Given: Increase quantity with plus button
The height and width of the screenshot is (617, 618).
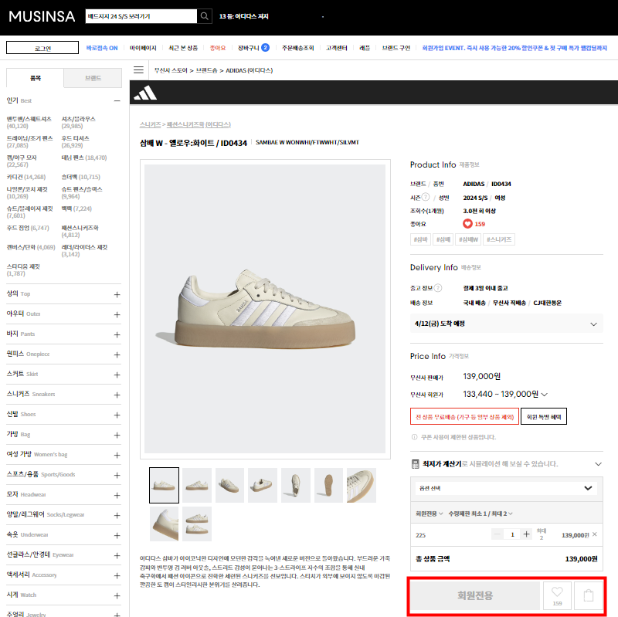Looking at the screenshot, I should click(526, 534).
